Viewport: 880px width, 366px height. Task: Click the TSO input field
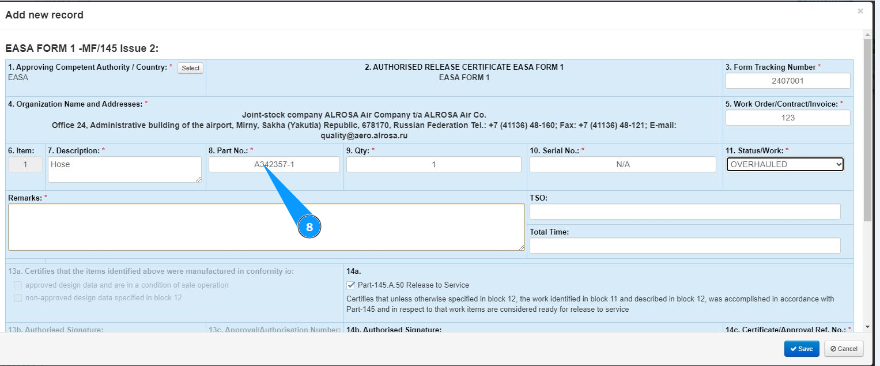[x=685, y=212]
